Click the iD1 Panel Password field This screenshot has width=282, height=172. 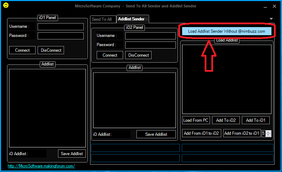(x=60, y=36)
